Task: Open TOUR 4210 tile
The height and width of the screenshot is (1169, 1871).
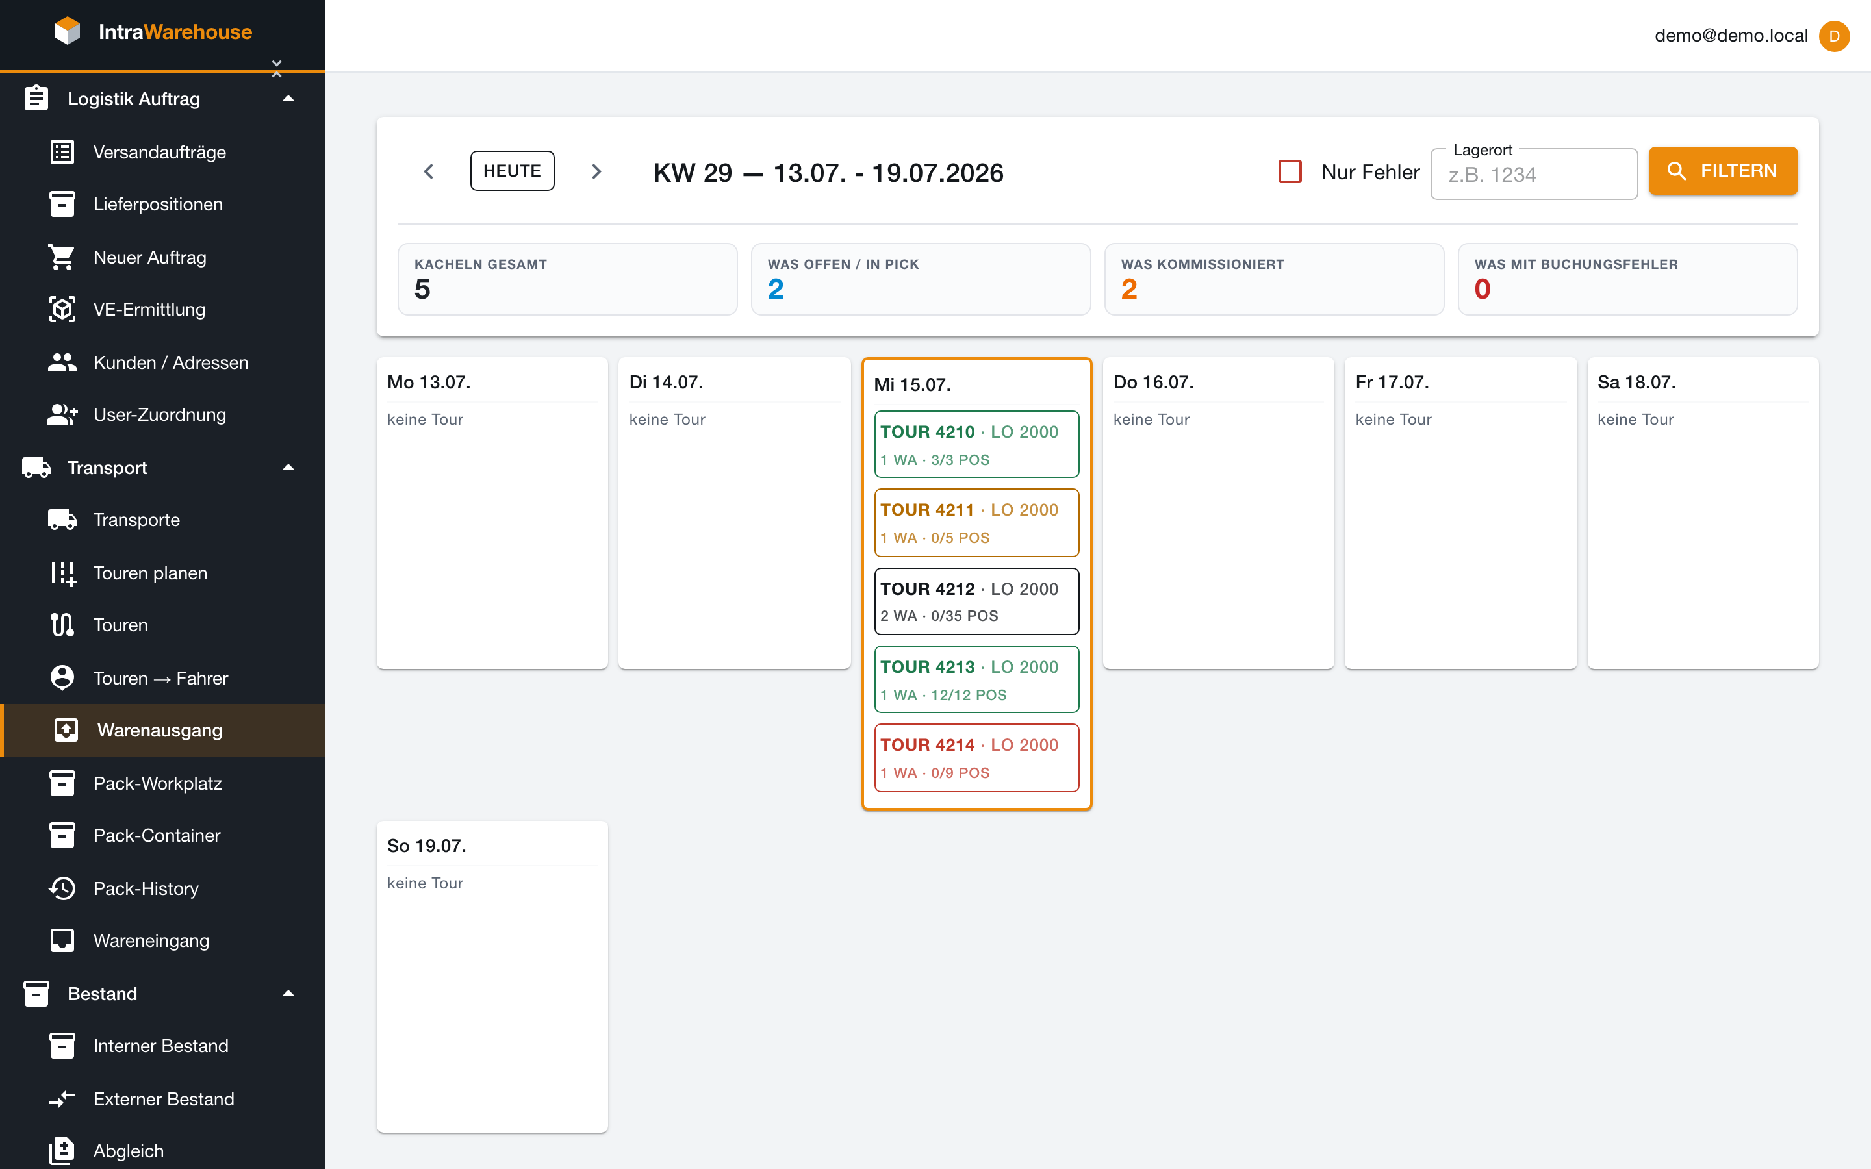Action: (976, 445)
